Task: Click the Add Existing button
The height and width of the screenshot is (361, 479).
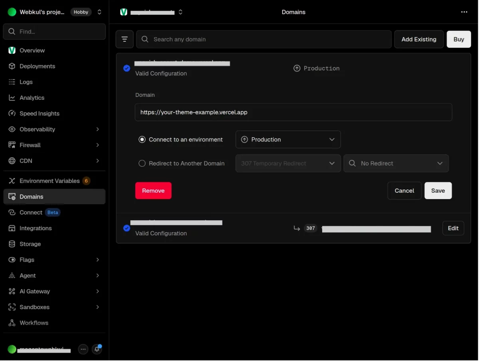Action: coord(419,39)
